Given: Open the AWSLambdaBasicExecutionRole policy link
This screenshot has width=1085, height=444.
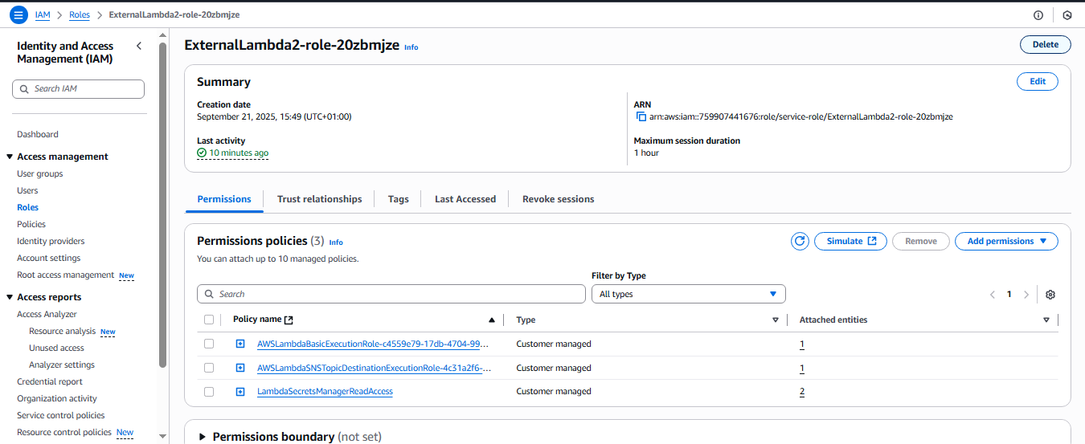Looking at the screenshot, I should tap(373, 344).
